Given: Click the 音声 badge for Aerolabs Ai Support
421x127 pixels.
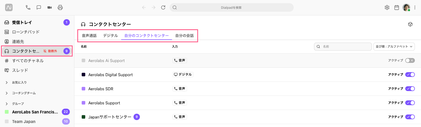Looking at the screenshot, I should [180, 60].
